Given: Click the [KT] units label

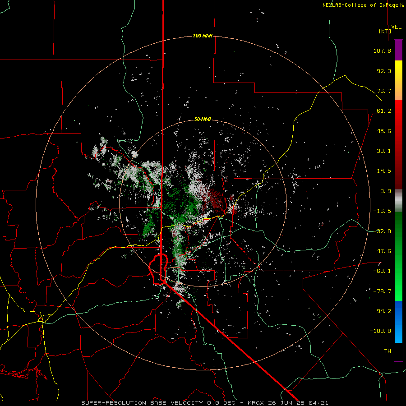Looking at the screenshot, I should pos(385,31).
